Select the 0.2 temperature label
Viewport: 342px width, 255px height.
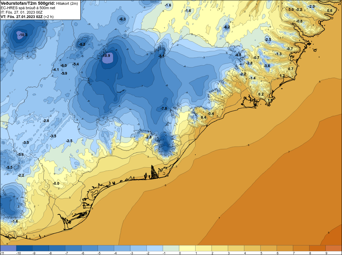tap(261, 94)
